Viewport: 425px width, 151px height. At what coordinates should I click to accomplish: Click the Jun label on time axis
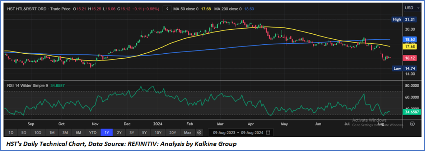click(x=318, y=124)
